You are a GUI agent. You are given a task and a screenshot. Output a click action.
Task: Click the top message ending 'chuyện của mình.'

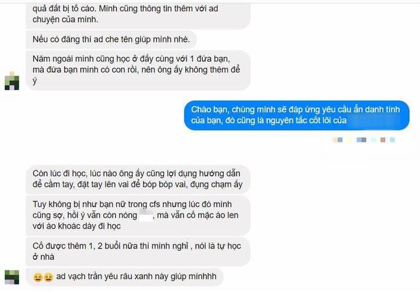138,15
